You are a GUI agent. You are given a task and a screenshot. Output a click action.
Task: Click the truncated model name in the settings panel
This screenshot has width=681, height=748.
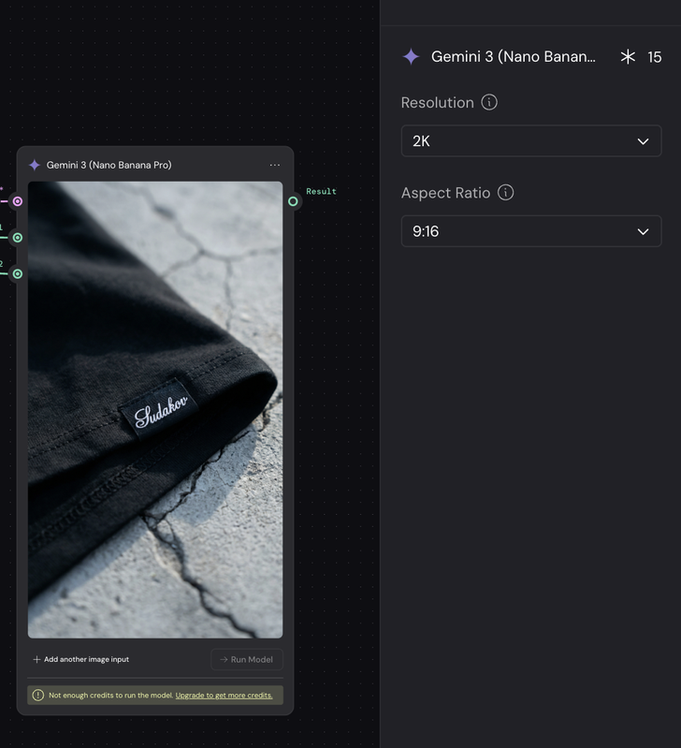coord(513,57)
